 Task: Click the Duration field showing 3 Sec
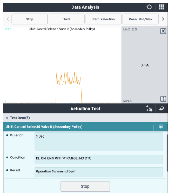click(x=99, y=142)
